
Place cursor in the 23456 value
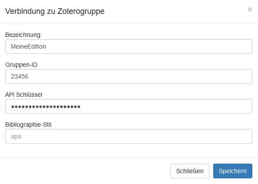point(20,76)
